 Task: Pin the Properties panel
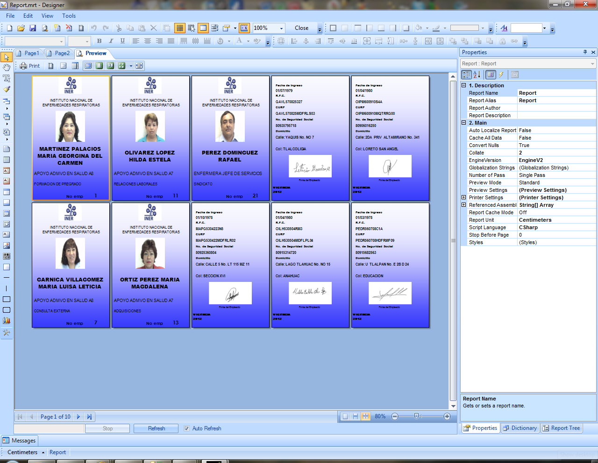point(585,52)
